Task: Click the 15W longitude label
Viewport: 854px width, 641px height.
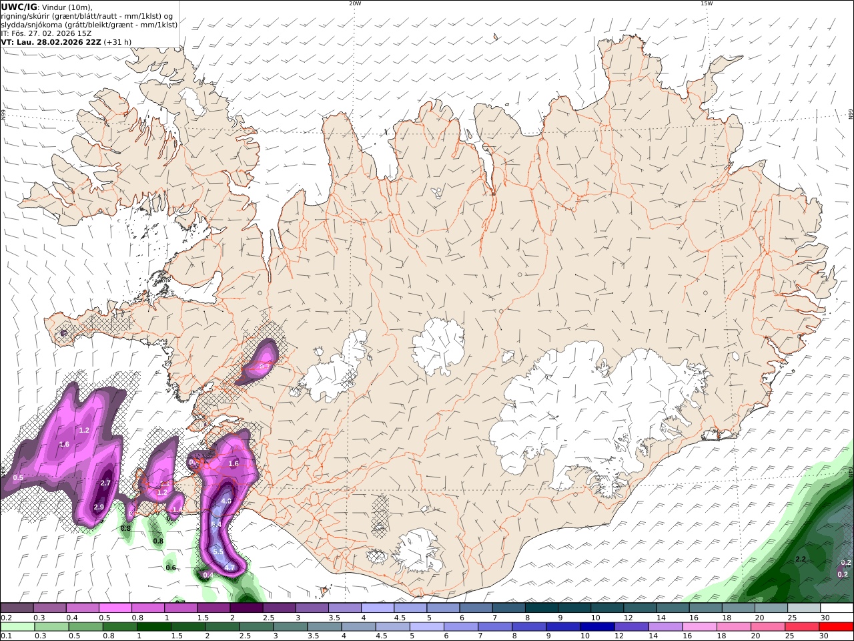Action: pyautogui.click(x=707, y=3)
